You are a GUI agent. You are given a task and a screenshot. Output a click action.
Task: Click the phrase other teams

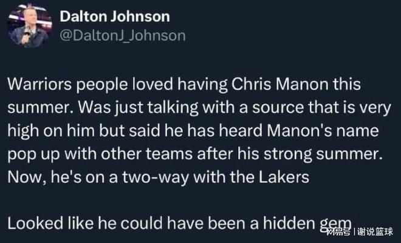point(146,154)
